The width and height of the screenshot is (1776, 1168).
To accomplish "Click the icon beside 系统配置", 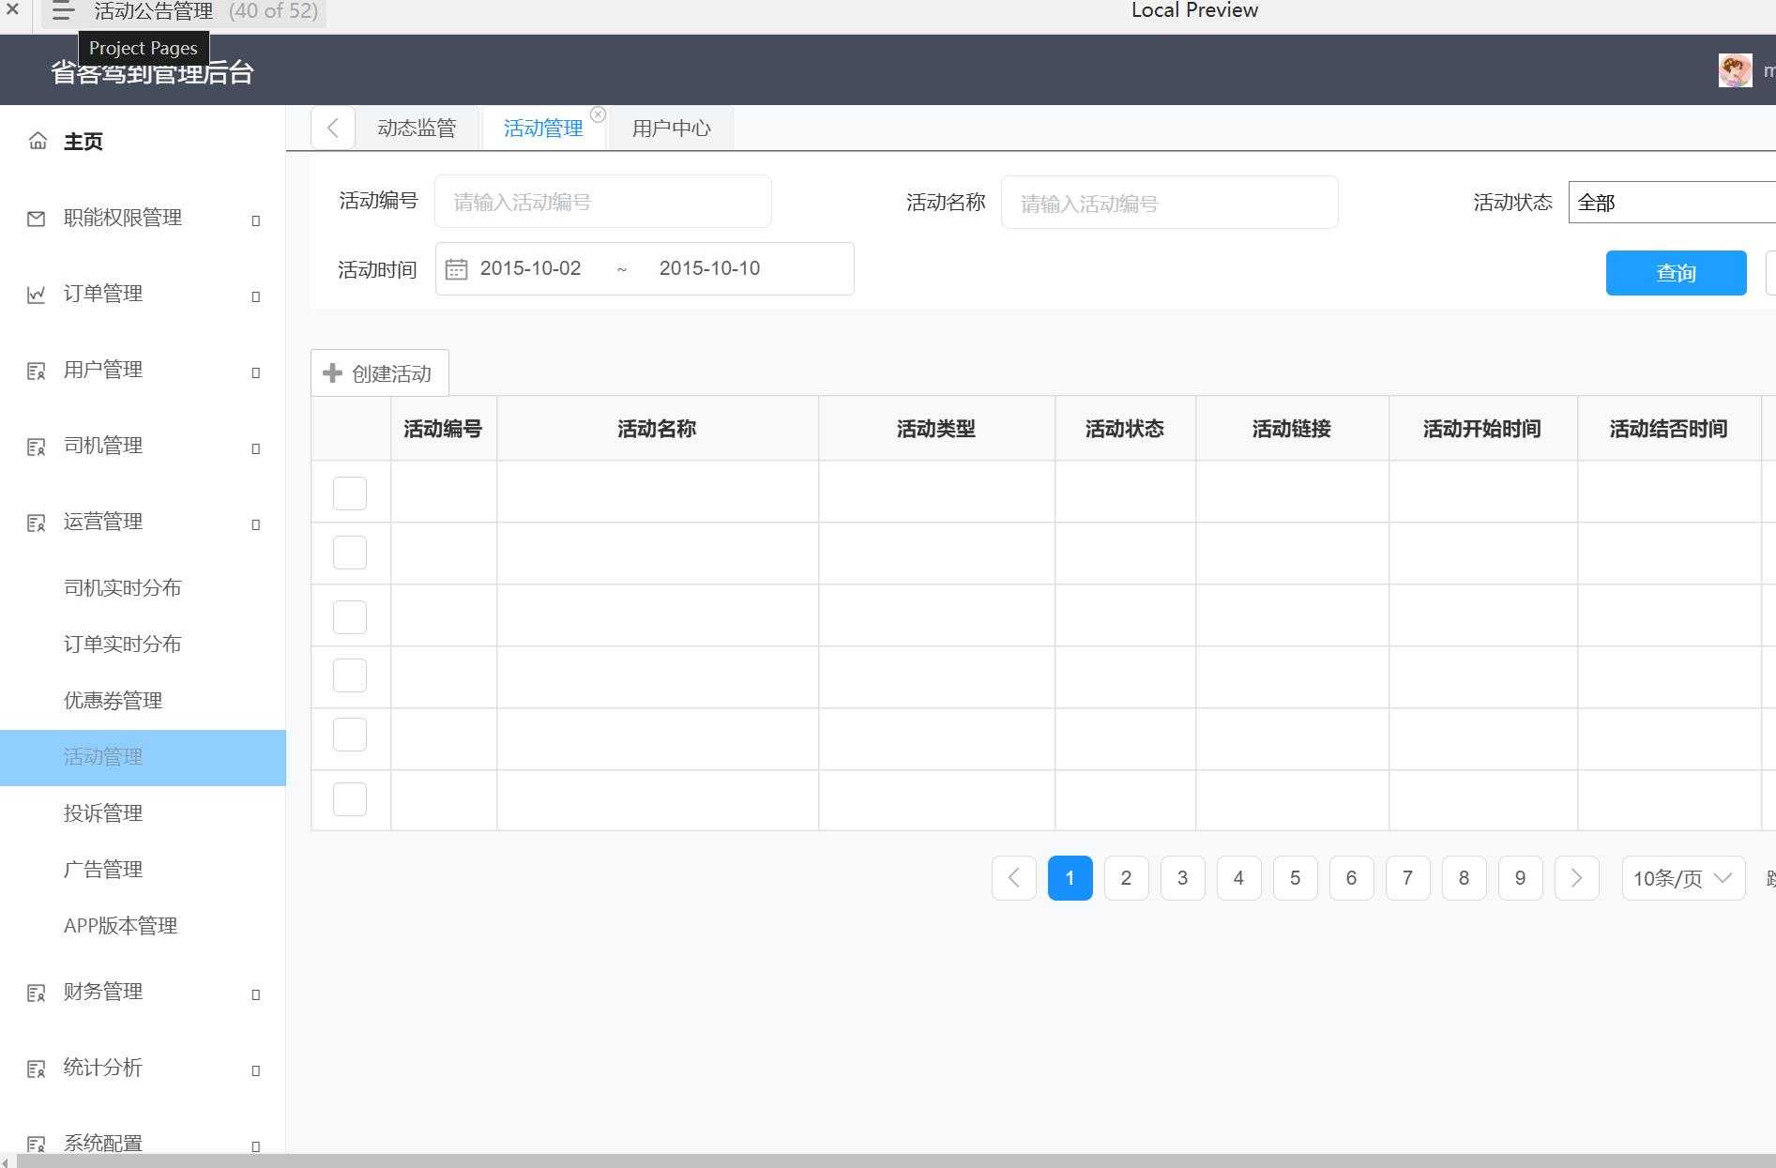I will [38, 1144].
